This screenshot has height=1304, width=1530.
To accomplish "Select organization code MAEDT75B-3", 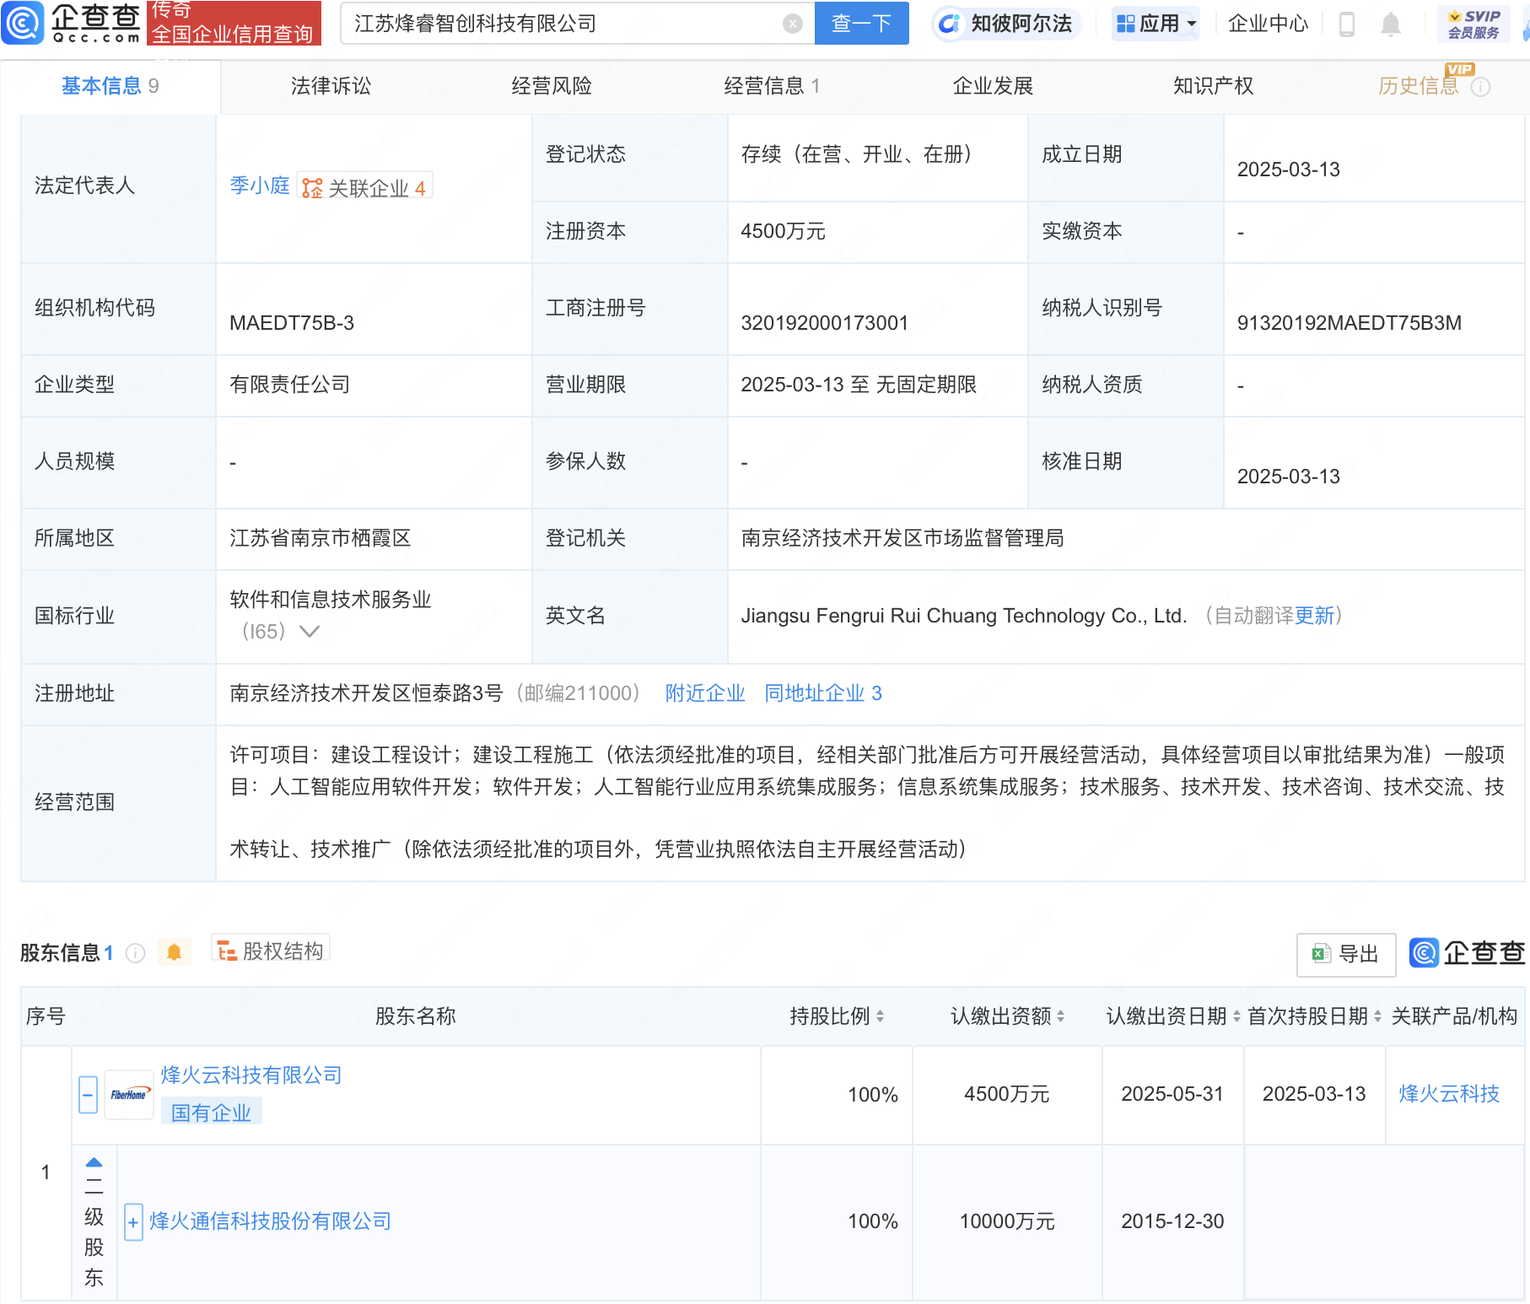I will [292, 323].
